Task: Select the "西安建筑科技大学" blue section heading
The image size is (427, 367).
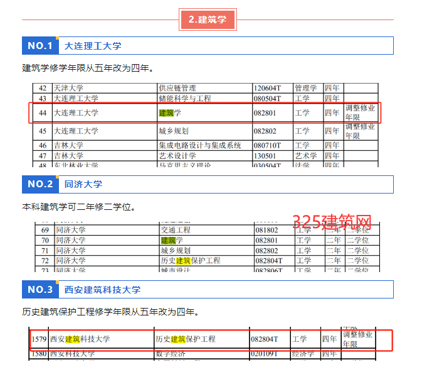Action: 102,290
